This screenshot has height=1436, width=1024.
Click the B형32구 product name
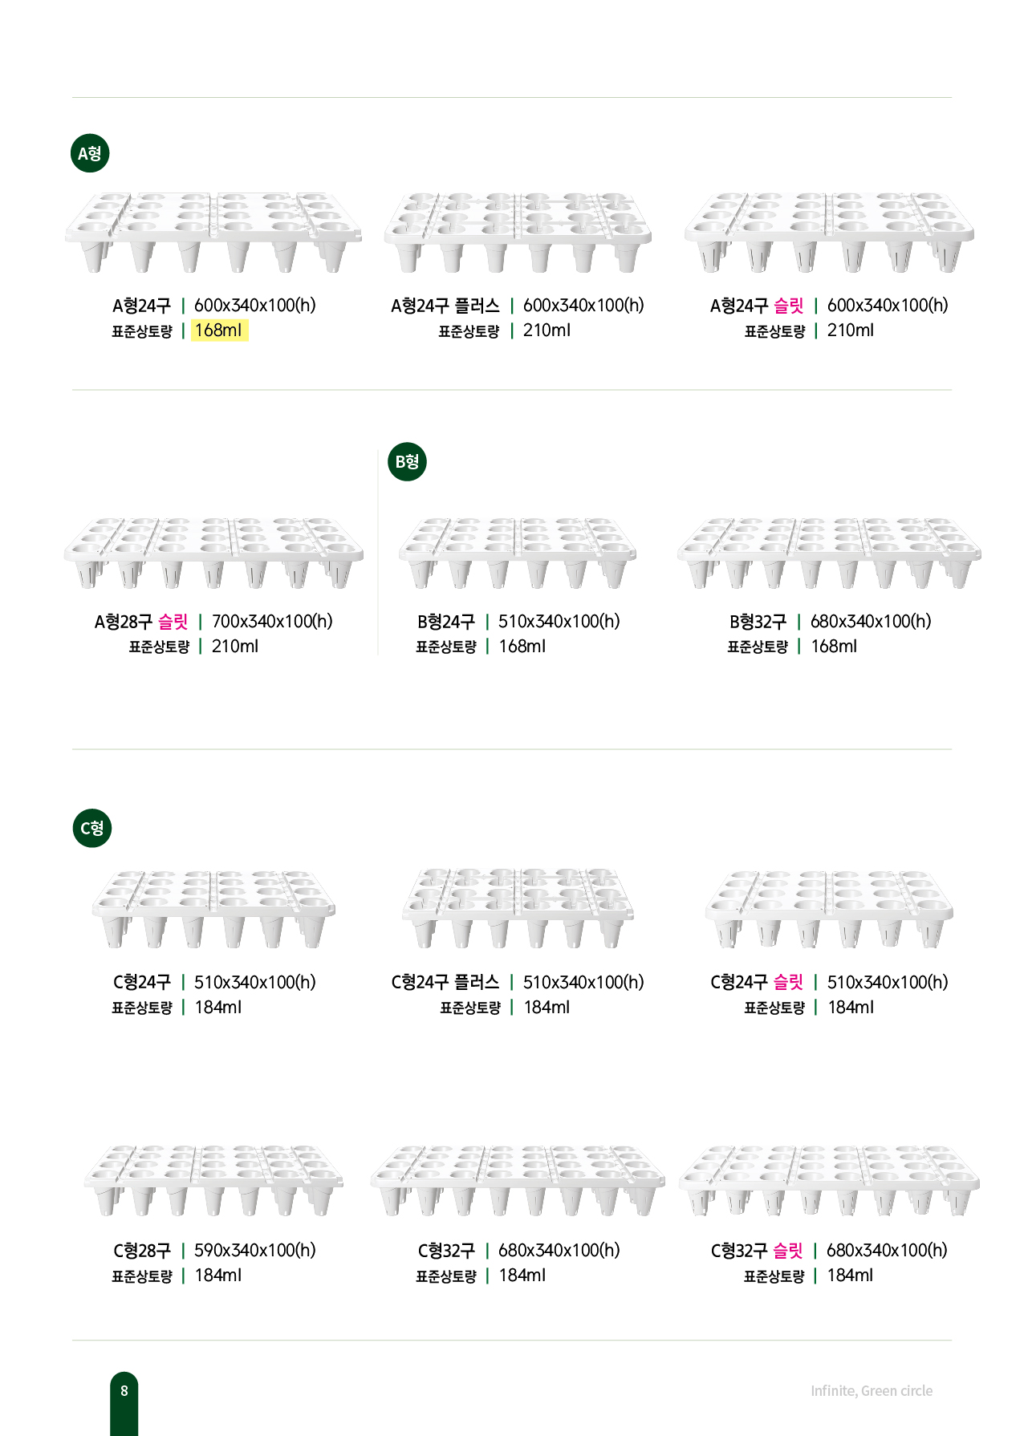click(x=758, y=622)
